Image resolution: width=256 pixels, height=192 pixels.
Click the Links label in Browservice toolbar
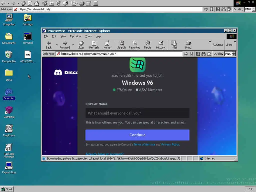point(229,44)
